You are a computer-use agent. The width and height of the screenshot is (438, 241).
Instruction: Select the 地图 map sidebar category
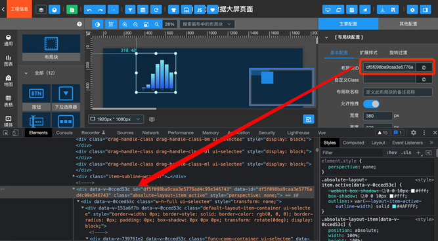(x=9, y=81)
